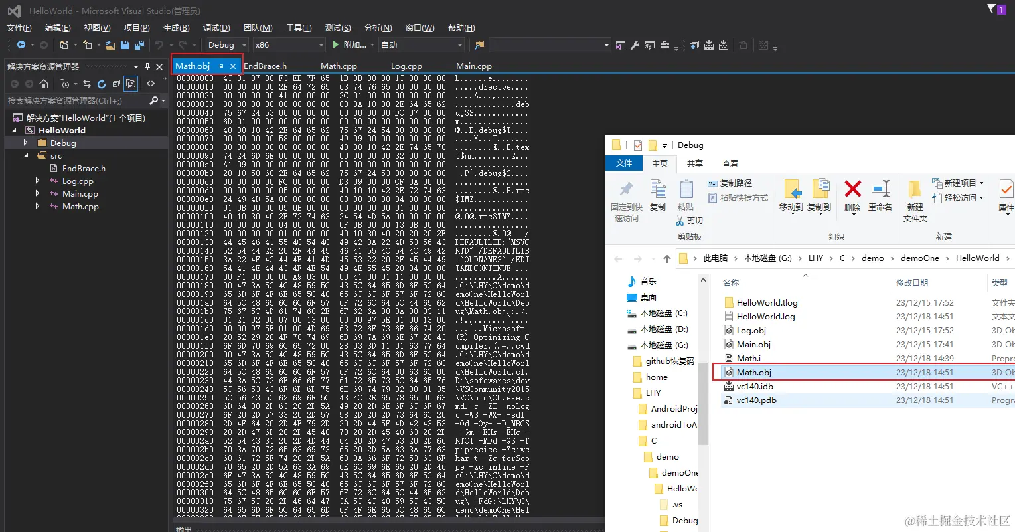This screenshot has height=532, width=1015.
Task: Click the Collapse All icon in Solution Explorer
Action: [x=116, y=84]
